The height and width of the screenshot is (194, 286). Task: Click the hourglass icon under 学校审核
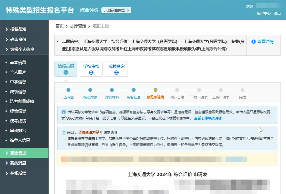[x=91, y=73]
